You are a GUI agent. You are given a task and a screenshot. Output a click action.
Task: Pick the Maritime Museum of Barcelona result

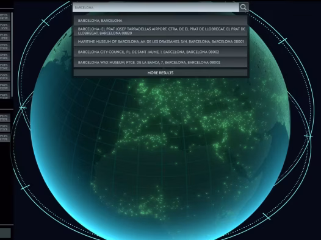tap(161, 41)
